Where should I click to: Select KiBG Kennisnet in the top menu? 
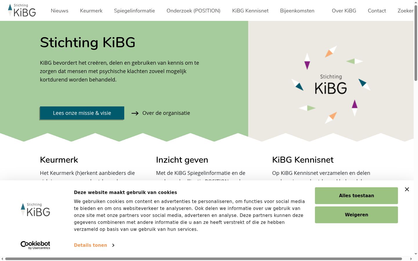click(250, 11)
